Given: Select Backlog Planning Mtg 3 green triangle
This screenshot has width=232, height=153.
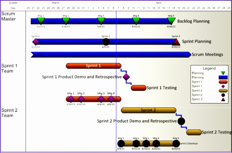Looking at the screenshot, I should (x=101, y=21).
